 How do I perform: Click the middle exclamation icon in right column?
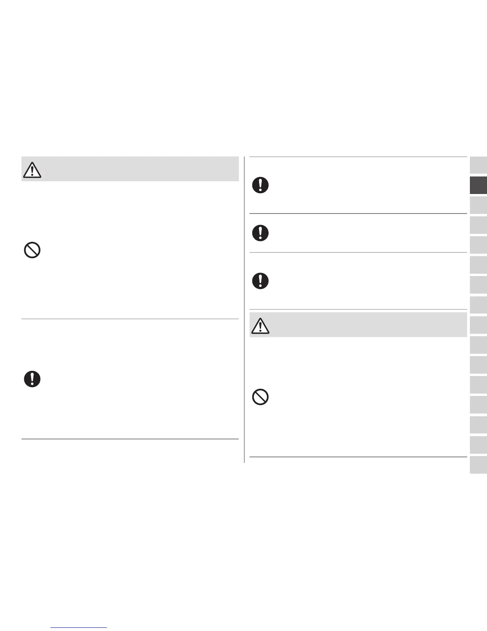[x=260, y=233]
